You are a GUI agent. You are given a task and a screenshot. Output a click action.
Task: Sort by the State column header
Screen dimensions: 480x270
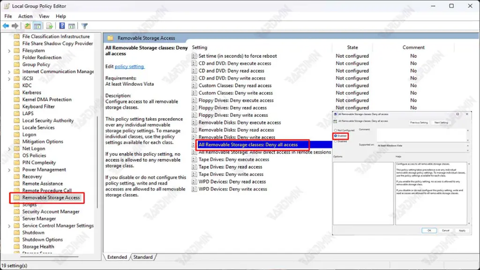coord(352,47)
